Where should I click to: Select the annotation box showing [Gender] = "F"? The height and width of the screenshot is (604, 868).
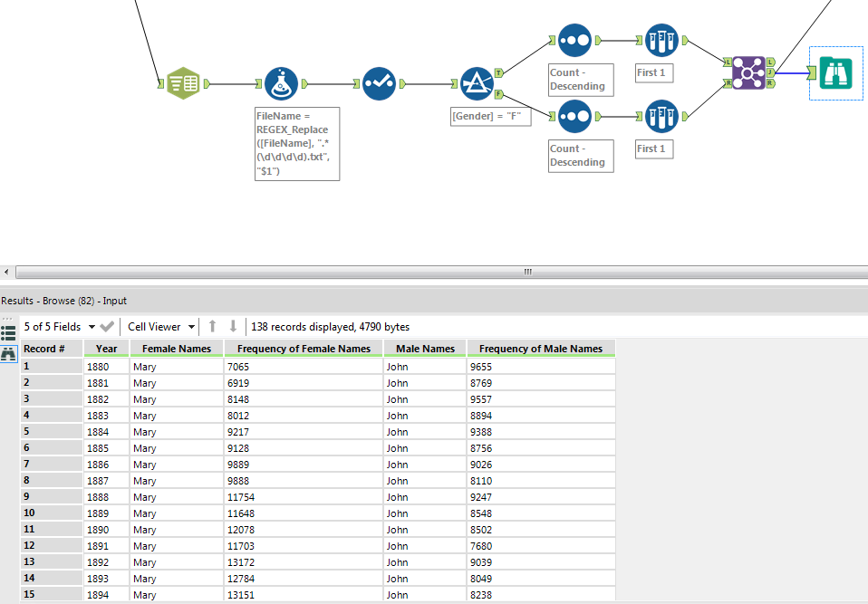(490, 116)
